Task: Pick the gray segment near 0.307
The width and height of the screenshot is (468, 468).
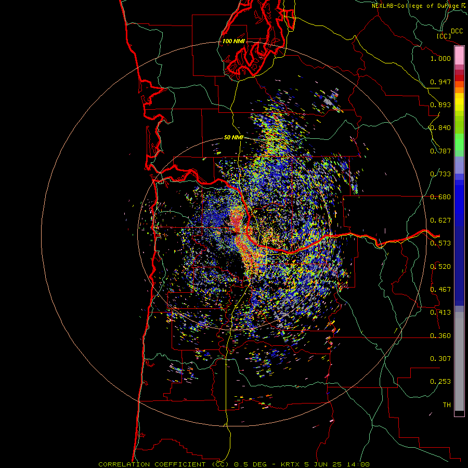Action: [x=459, y=361]
